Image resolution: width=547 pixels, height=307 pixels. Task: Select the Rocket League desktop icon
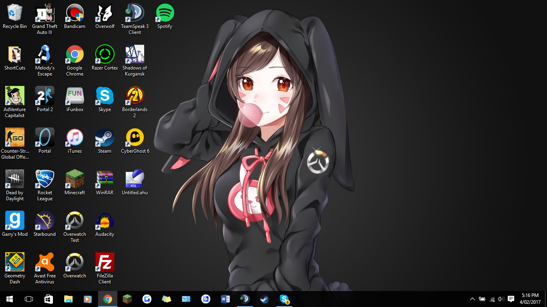point(44,185)
